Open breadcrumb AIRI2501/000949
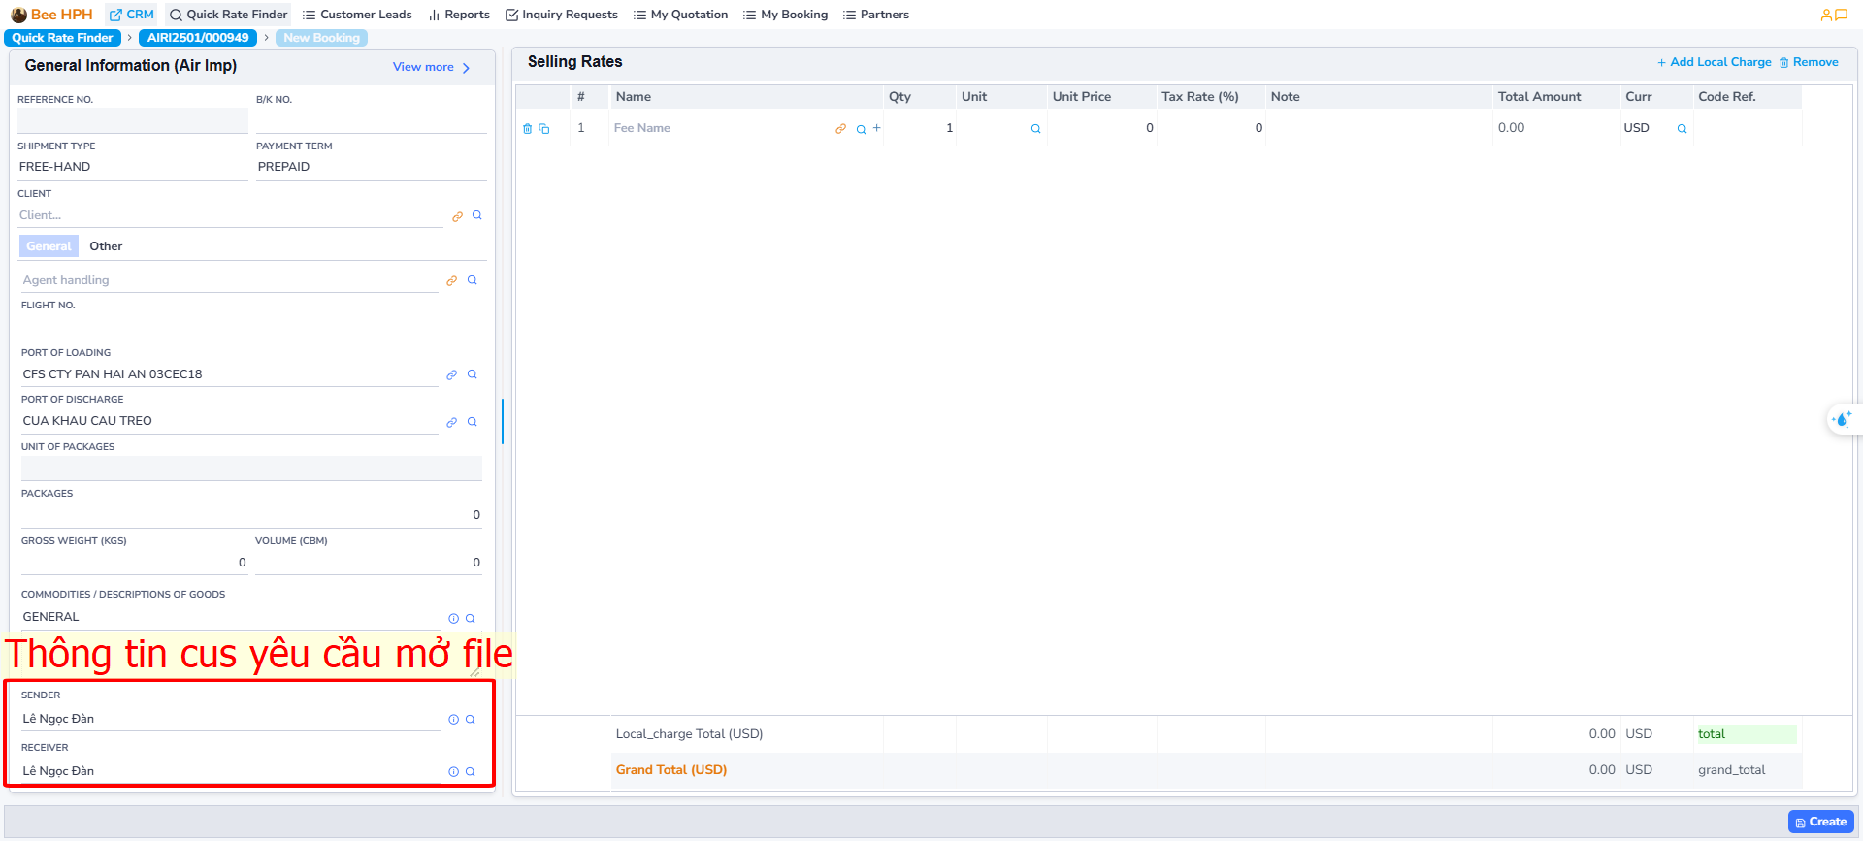 pyautogui.click(x=198, y=38)
